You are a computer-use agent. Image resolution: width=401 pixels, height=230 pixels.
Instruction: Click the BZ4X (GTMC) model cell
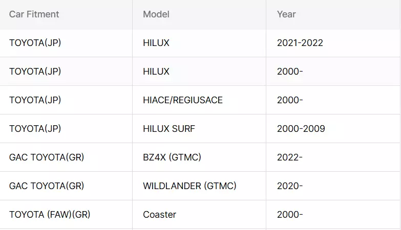coord(199,157)
